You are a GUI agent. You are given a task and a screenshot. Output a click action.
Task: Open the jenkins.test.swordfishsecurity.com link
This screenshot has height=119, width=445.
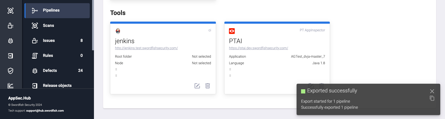pos(146,48)
